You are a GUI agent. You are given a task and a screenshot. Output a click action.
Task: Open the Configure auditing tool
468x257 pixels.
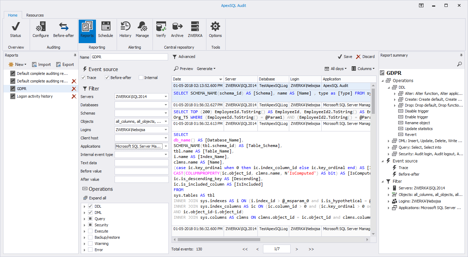pyautogui.click(x=41, y=29)
